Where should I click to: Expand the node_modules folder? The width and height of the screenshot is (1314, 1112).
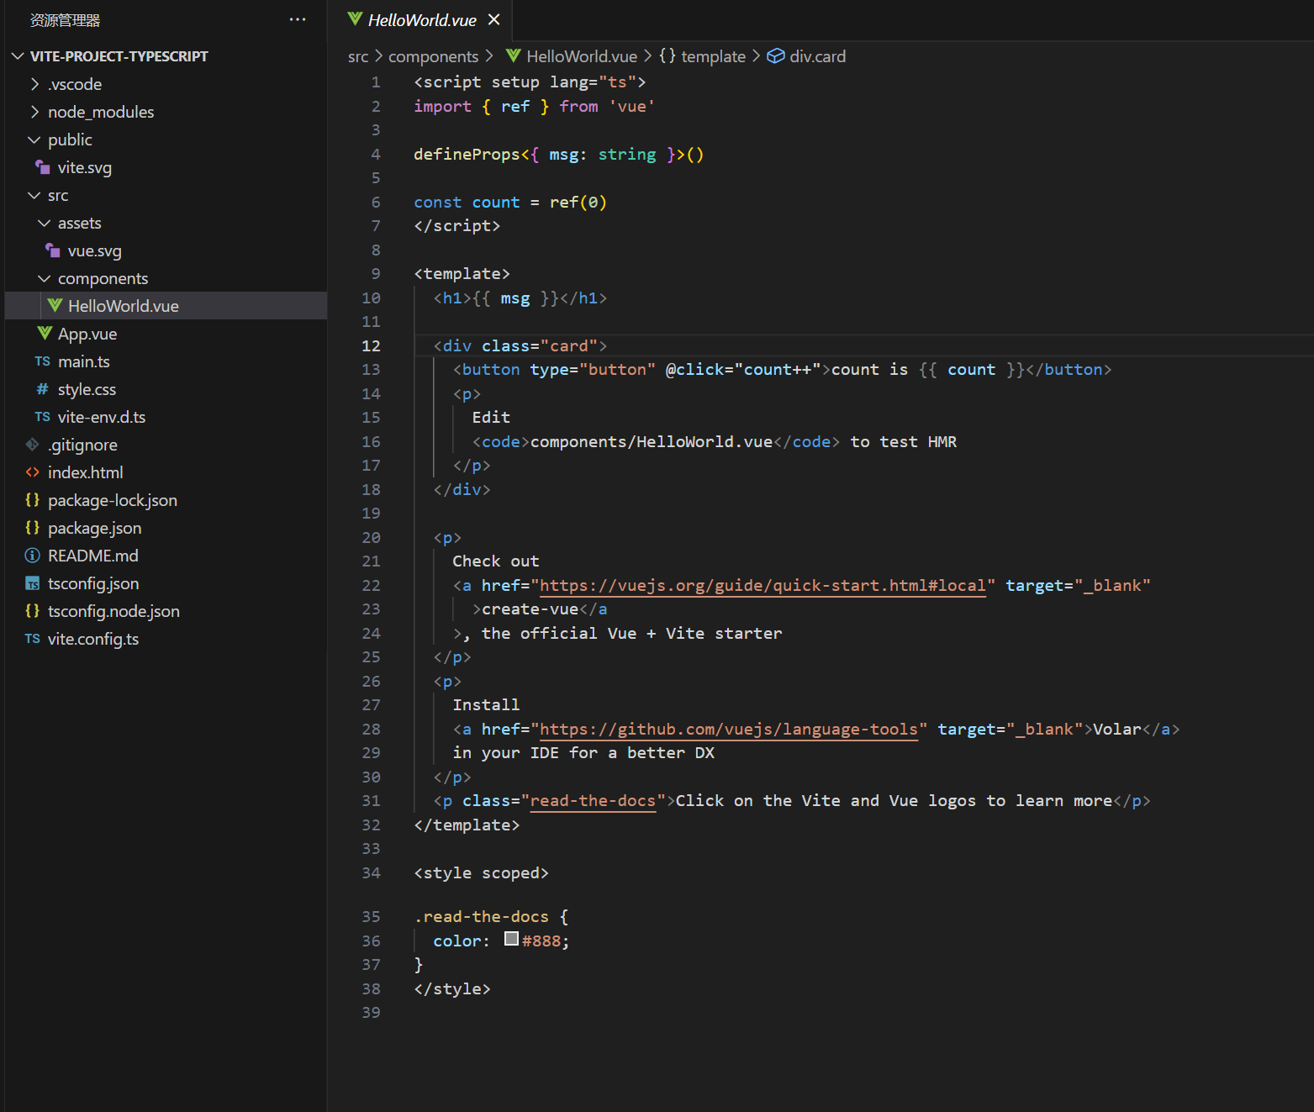[x=34, y=112]
